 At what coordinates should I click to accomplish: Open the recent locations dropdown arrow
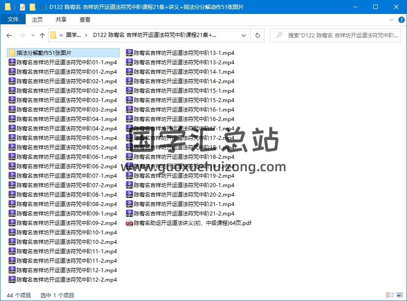(x=33, y=36)
